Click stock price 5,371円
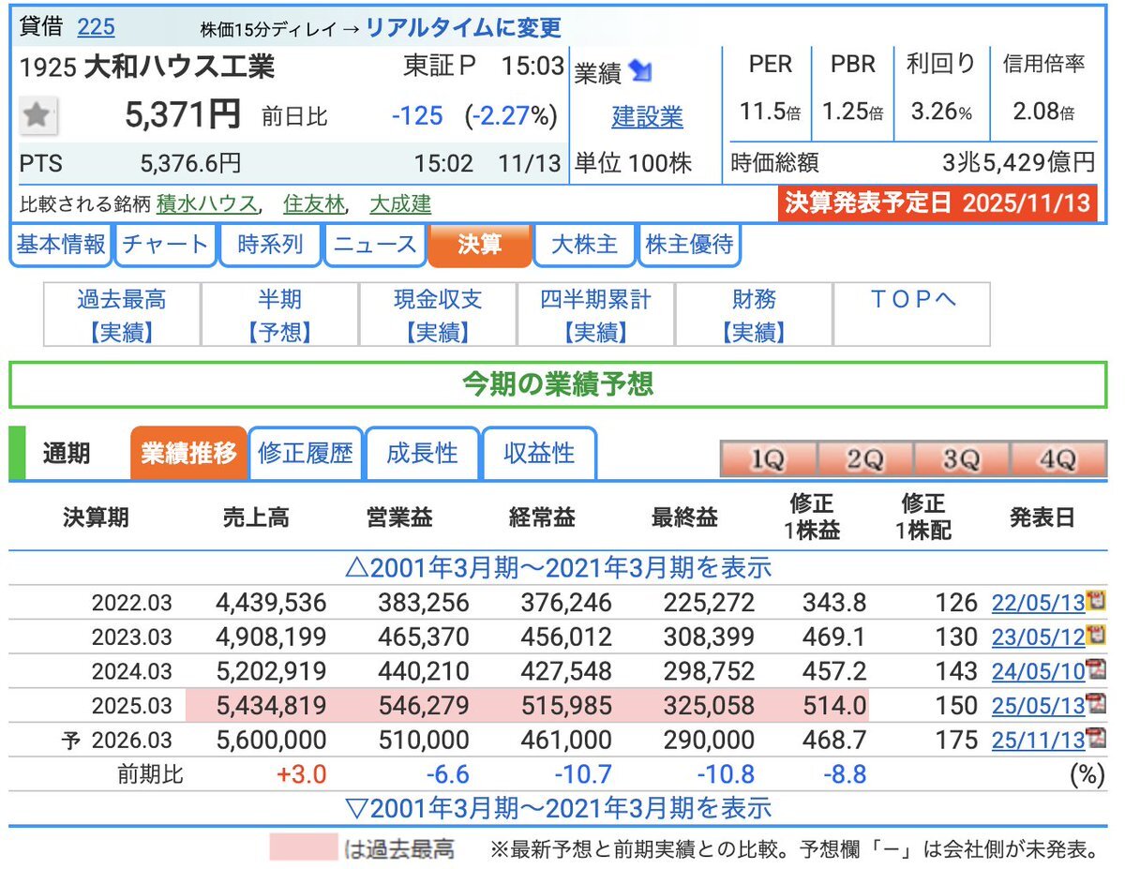Image resolution: width=1125 pixels, height=869 pixels. point(183,115)
